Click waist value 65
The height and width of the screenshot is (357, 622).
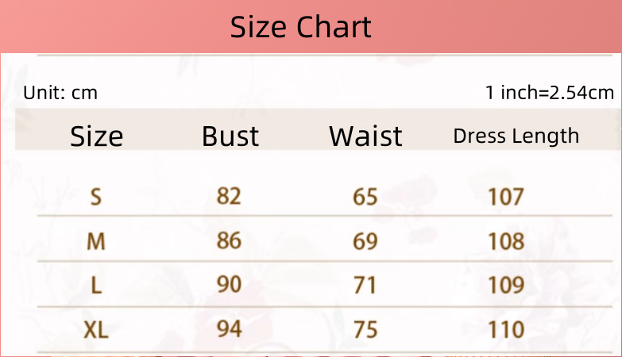pyautogui.click(x=365, y=196)
